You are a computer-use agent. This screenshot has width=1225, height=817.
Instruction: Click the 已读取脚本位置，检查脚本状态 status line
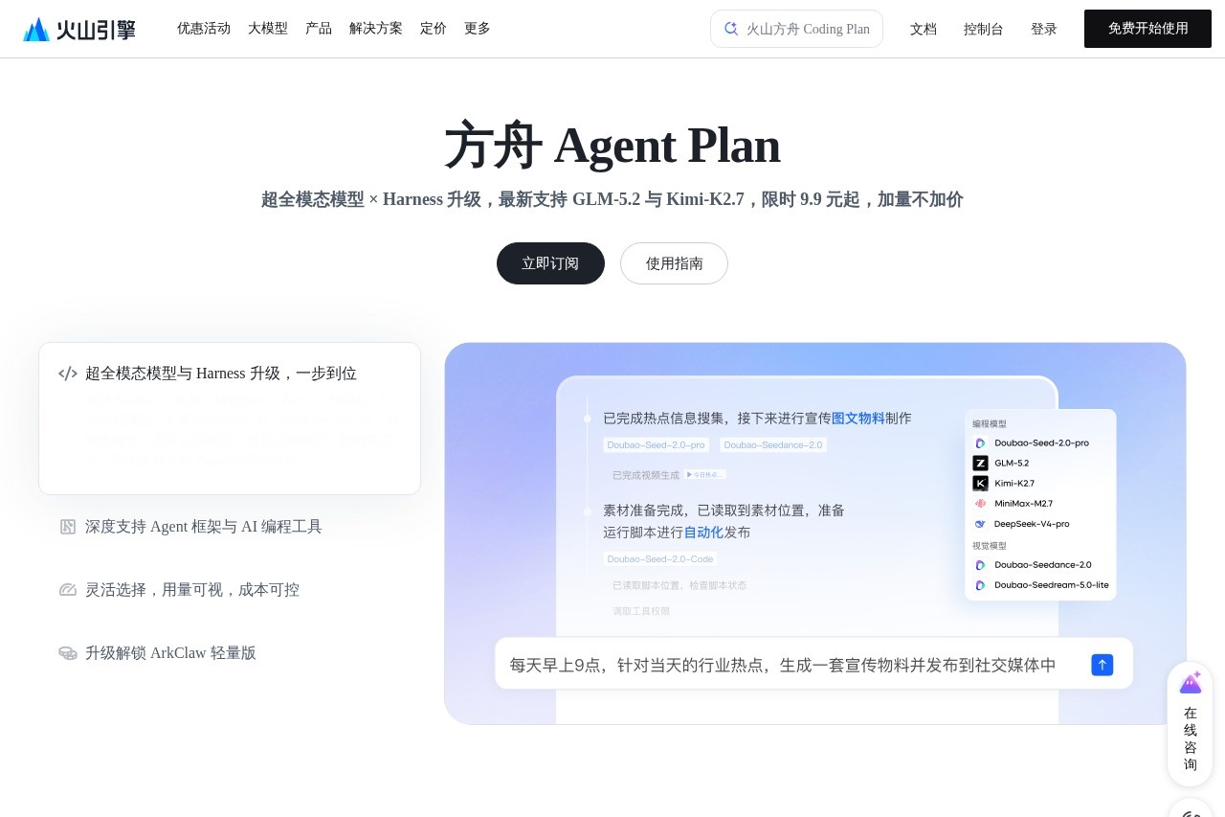click(x=679, y=585)
